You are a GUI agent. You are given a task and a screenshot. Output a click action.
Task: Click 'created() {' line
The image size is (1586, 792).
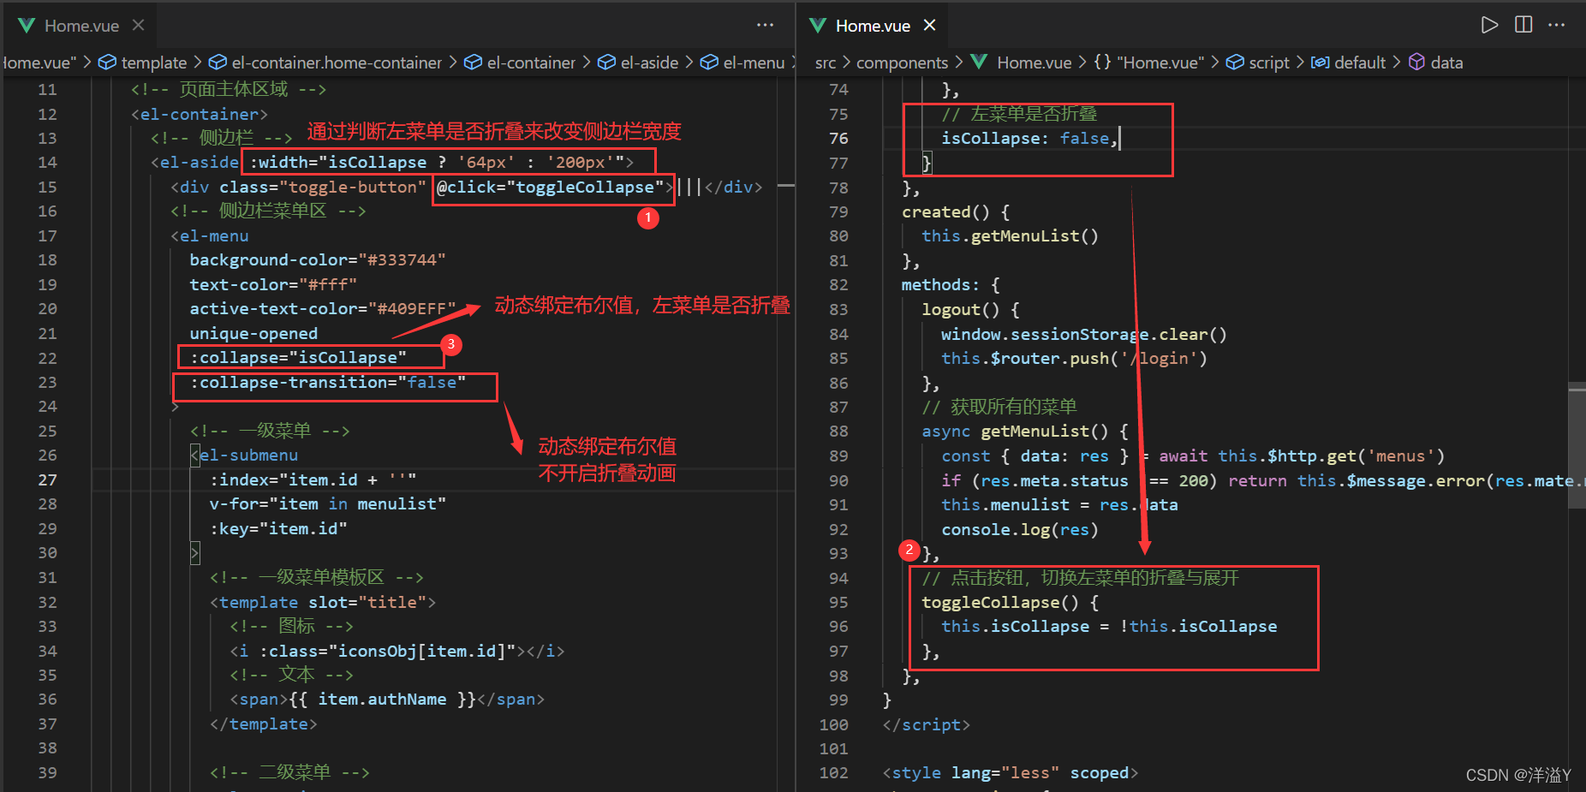coord(956,212)
